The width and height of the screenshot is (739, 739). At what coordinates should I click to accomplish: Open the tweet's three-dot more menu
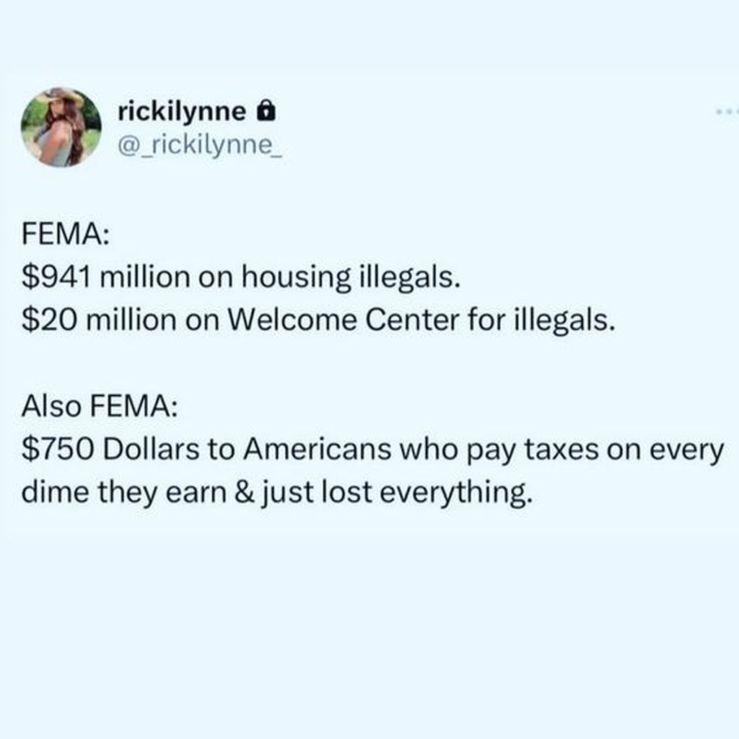pyautogui.click(x=726, y=113)
